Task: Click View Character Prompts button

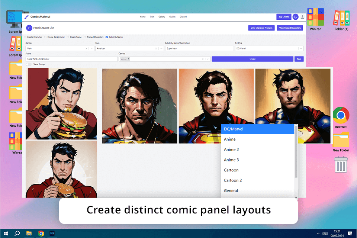Action: click(x=261, y=28)
